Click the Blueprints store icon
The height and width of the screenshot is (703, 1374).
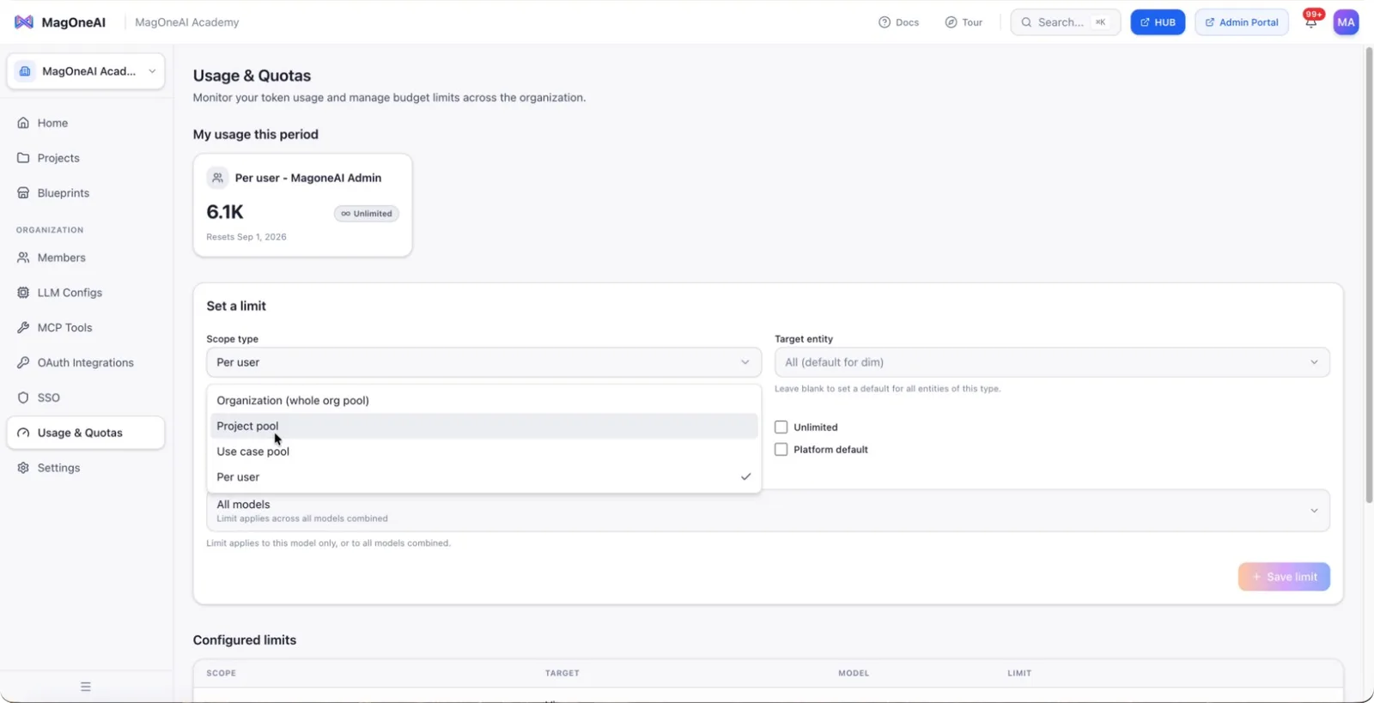[x=23, y=193]
